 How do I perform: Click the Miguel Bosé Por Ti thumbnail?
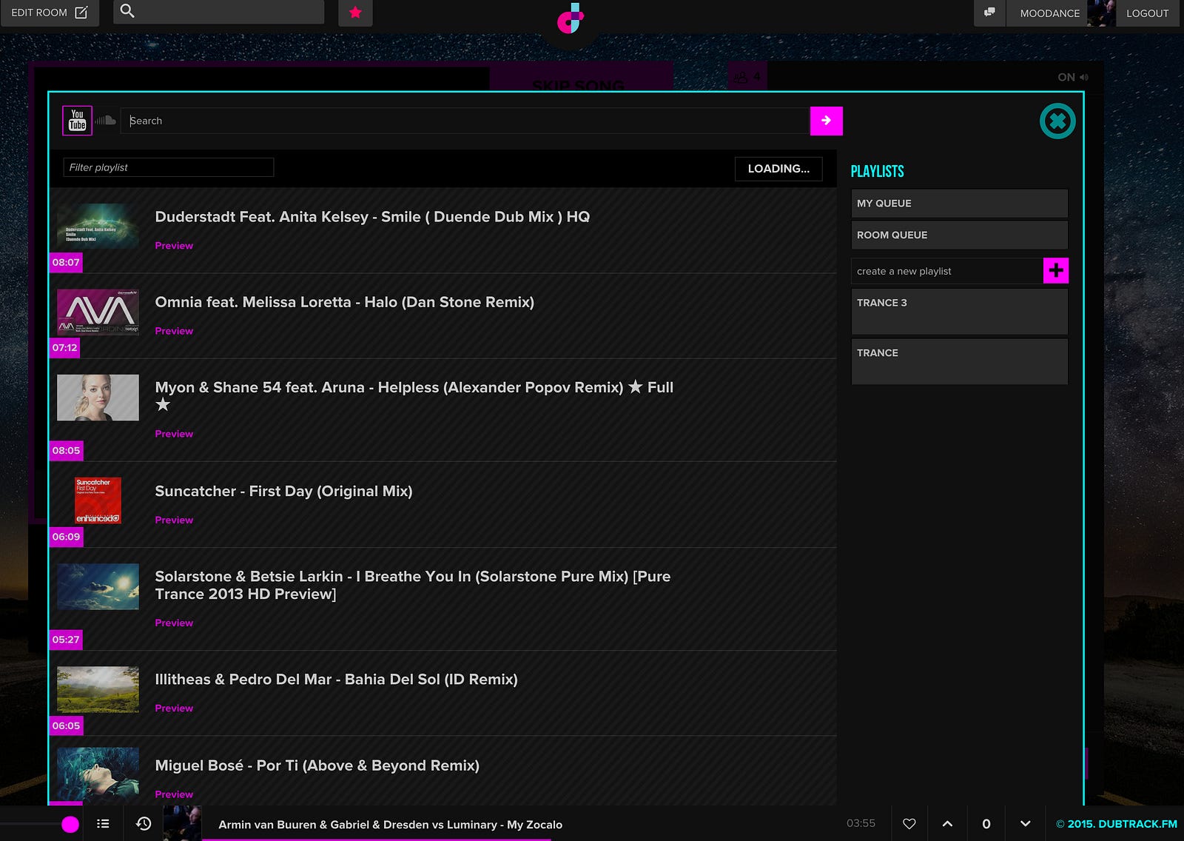click(x=98, y=775)
